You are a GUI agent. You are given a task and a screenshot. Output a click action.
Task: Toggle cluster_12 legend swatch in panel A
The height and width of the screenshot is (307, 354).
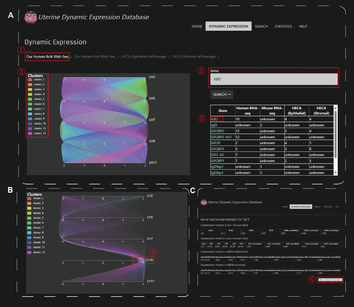point(30,133)
